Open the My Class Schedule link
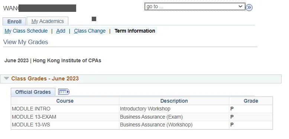The height and width of the screenshot is (139, 289). tap(26, 31)
